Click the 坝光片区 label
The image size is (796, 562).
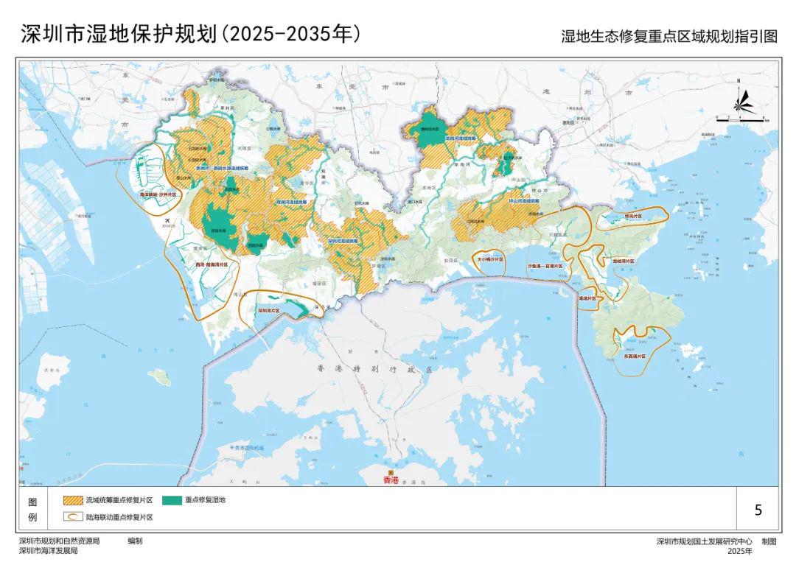point(633,216)
